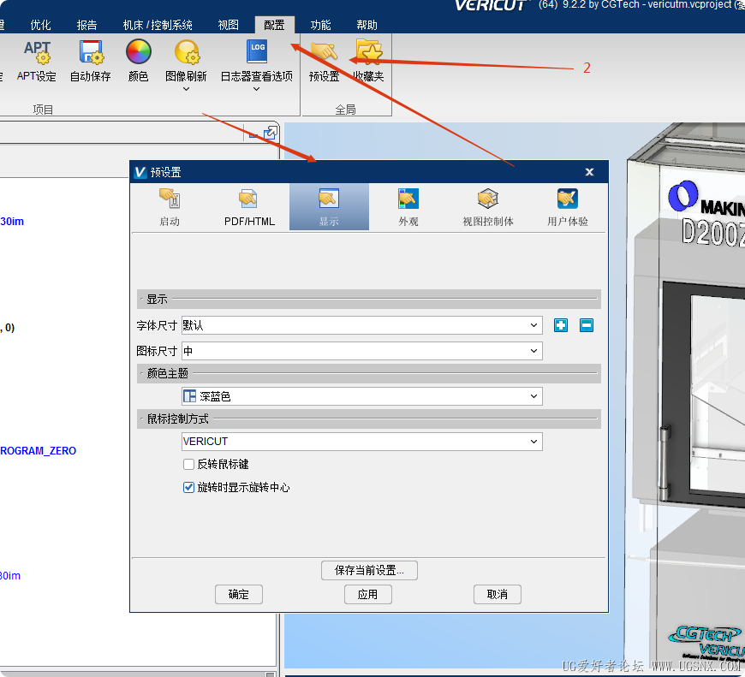Select the 用户体验 preferences tab
Screen dimensions: 745x677
click(x=567, y=207)
